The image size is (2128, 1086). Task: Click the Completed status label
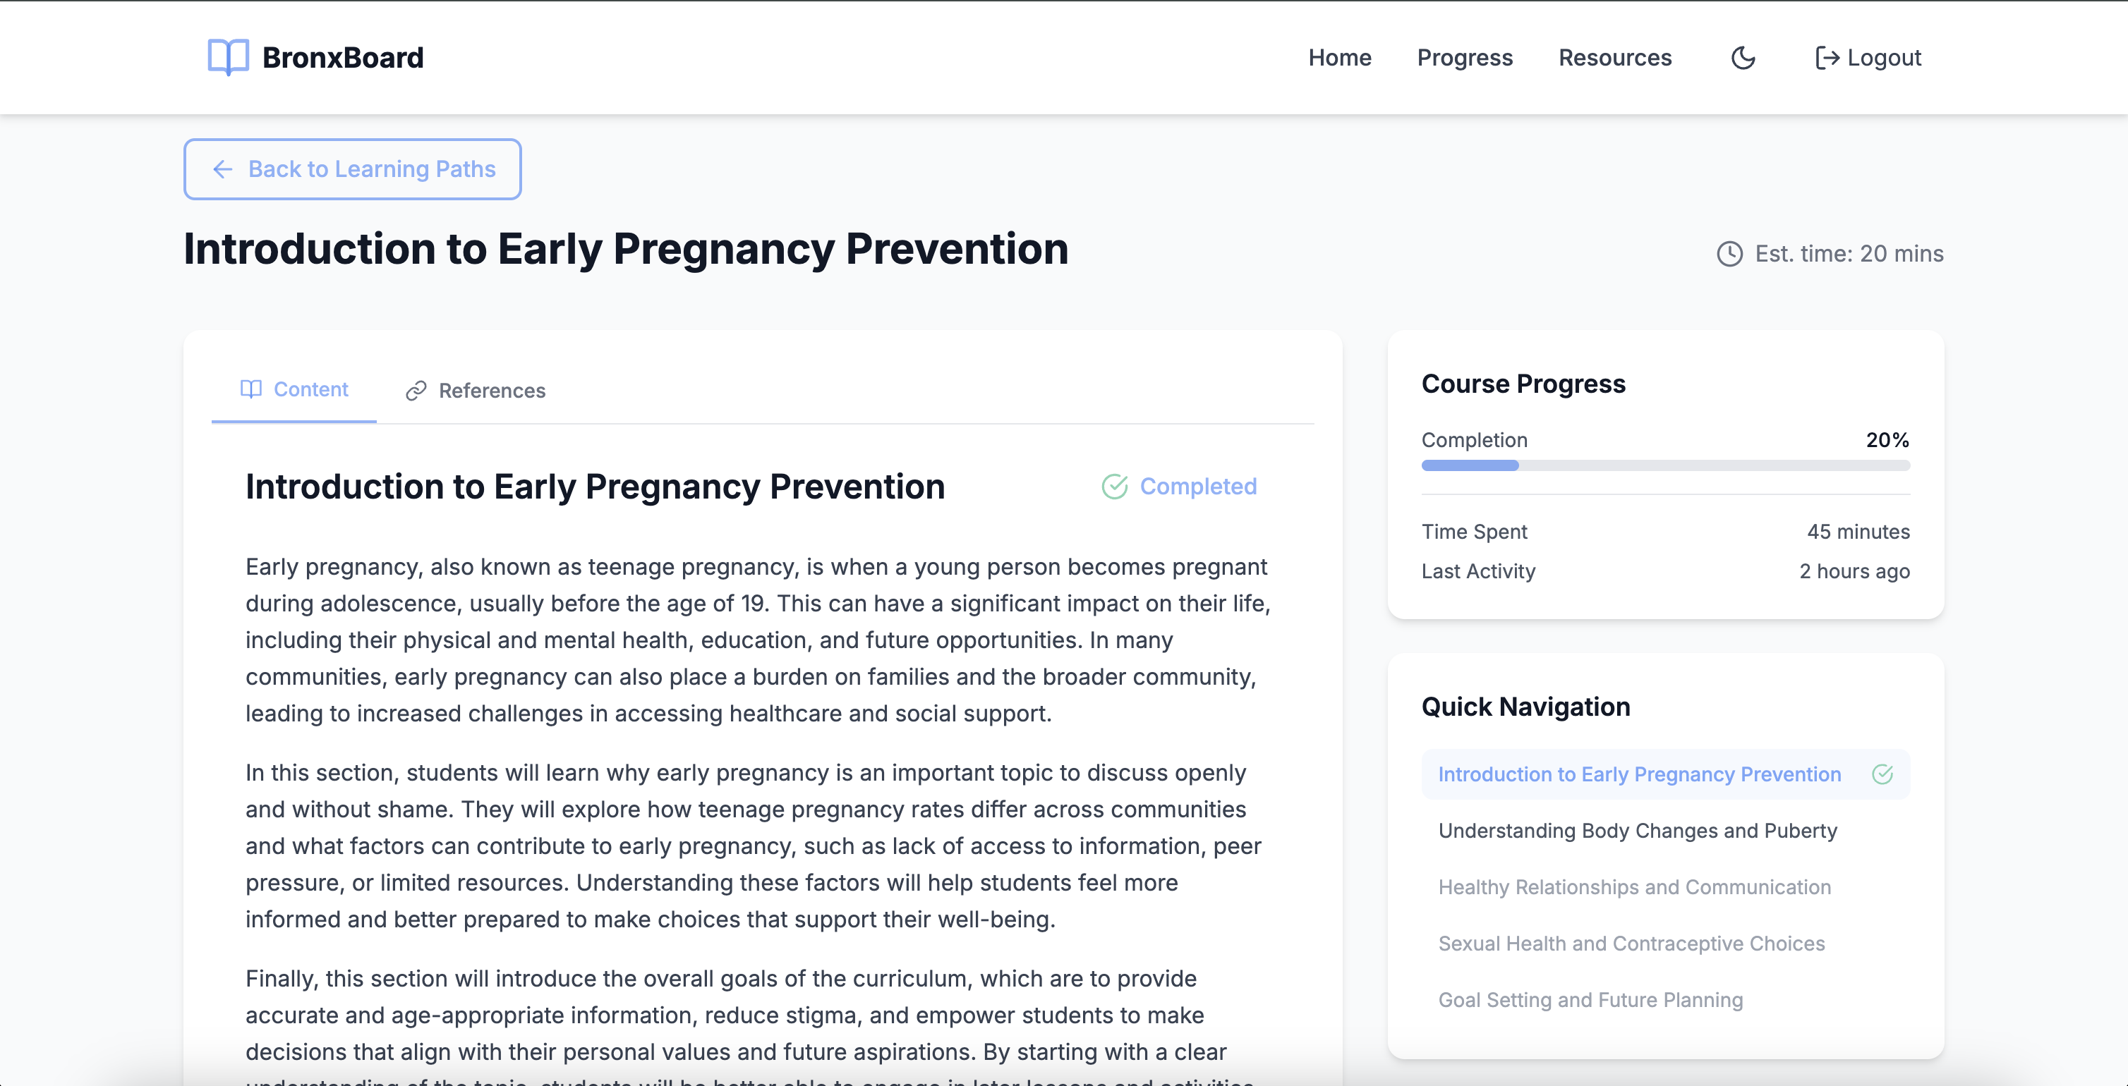coord(1198,487)
